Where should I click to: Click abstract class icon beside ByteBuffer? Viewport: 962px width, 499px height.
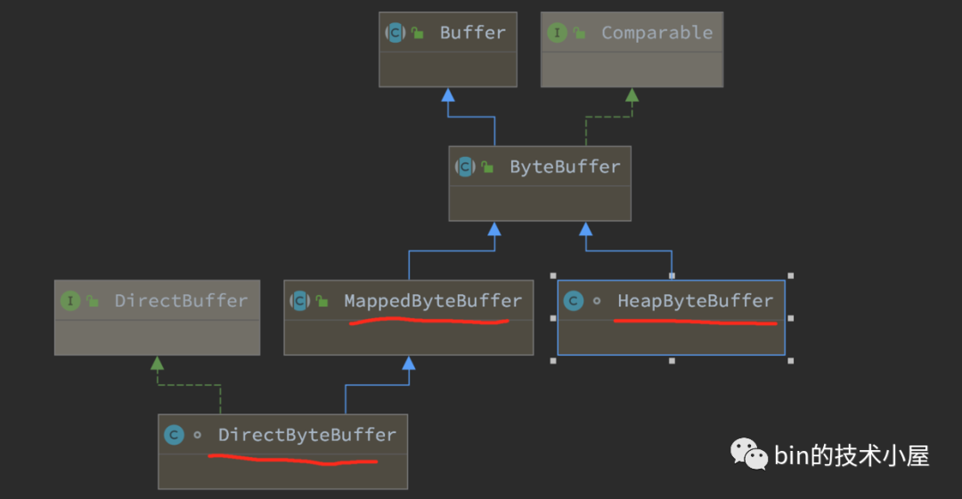click(465, 167)
